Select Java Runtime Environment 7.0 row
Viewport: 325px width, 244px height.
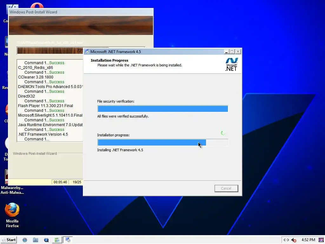click(50, 125)
